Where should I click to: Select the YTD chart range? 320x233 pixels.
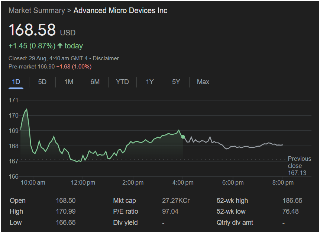click(122, 82)
